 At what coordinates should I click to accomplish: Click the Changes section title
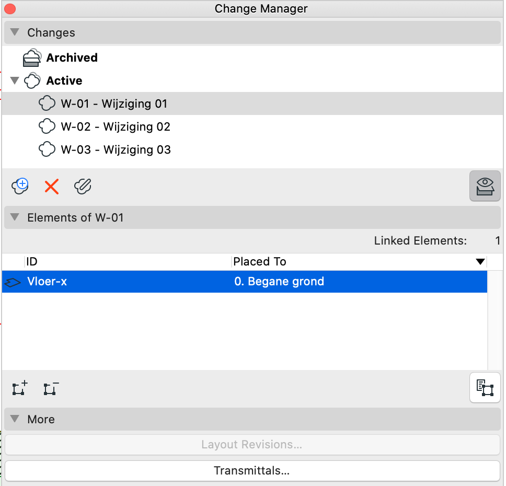tap(51, 32)
